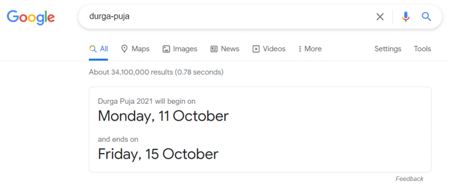Select the Friday, 15 October end date
The height and width of the screenshot is (188, 449).
[158, 154]
